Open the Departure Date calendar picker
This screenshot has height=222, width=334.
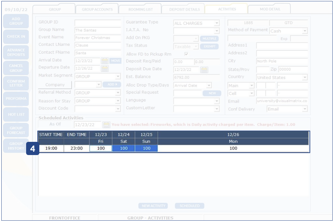click(x=105, y=69)
